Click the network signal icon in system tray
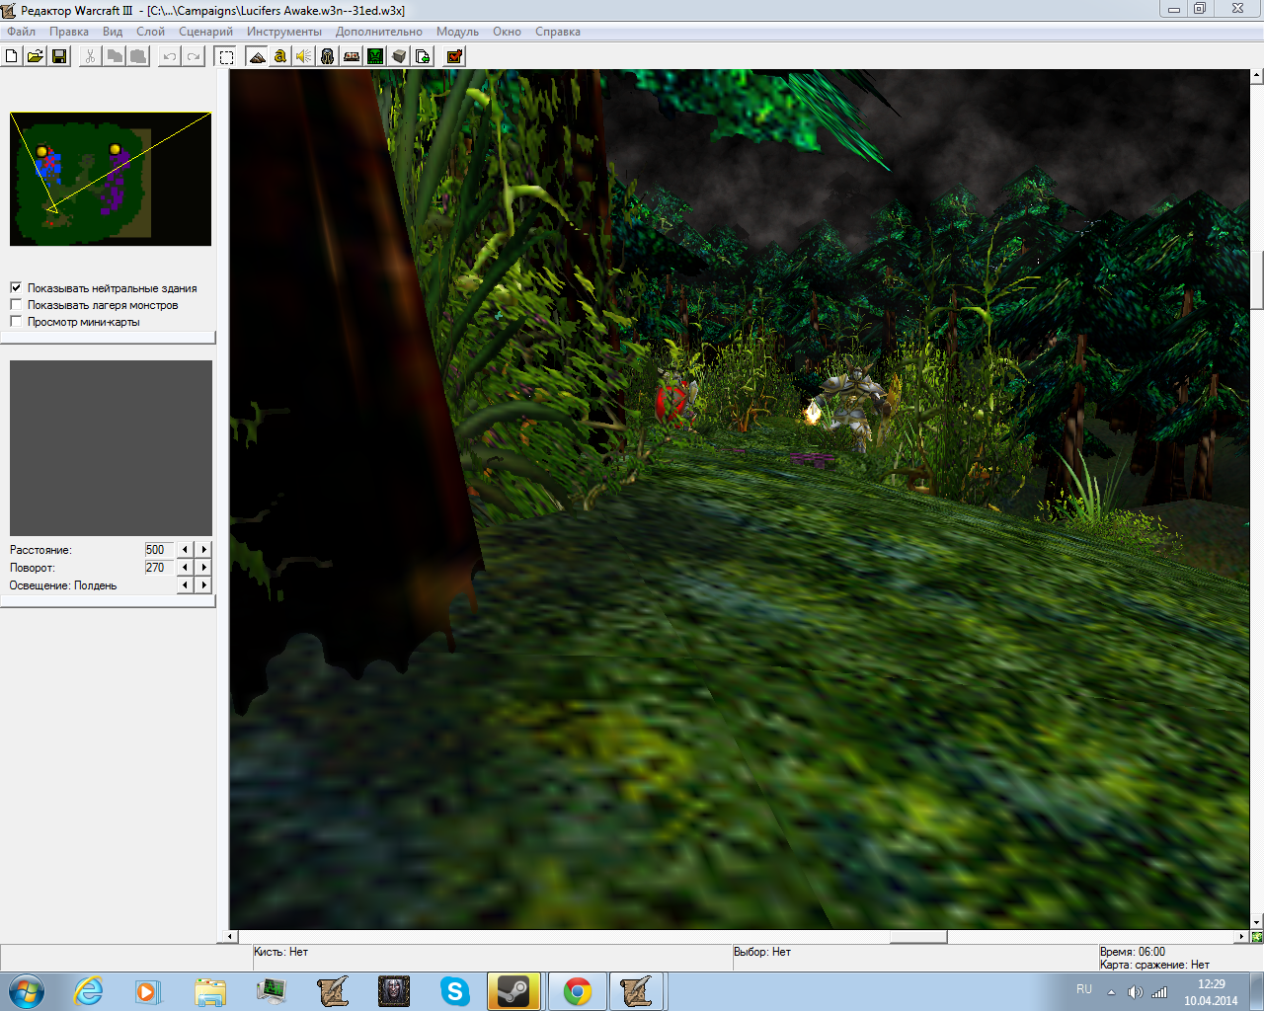1264x1011 pixels. click(1159, 992)
